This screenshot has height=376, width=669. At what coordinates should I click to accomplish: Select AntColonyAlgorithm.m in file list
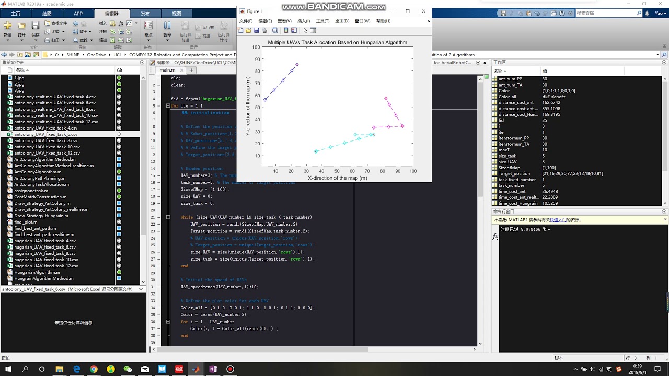(x=38, y=172)
